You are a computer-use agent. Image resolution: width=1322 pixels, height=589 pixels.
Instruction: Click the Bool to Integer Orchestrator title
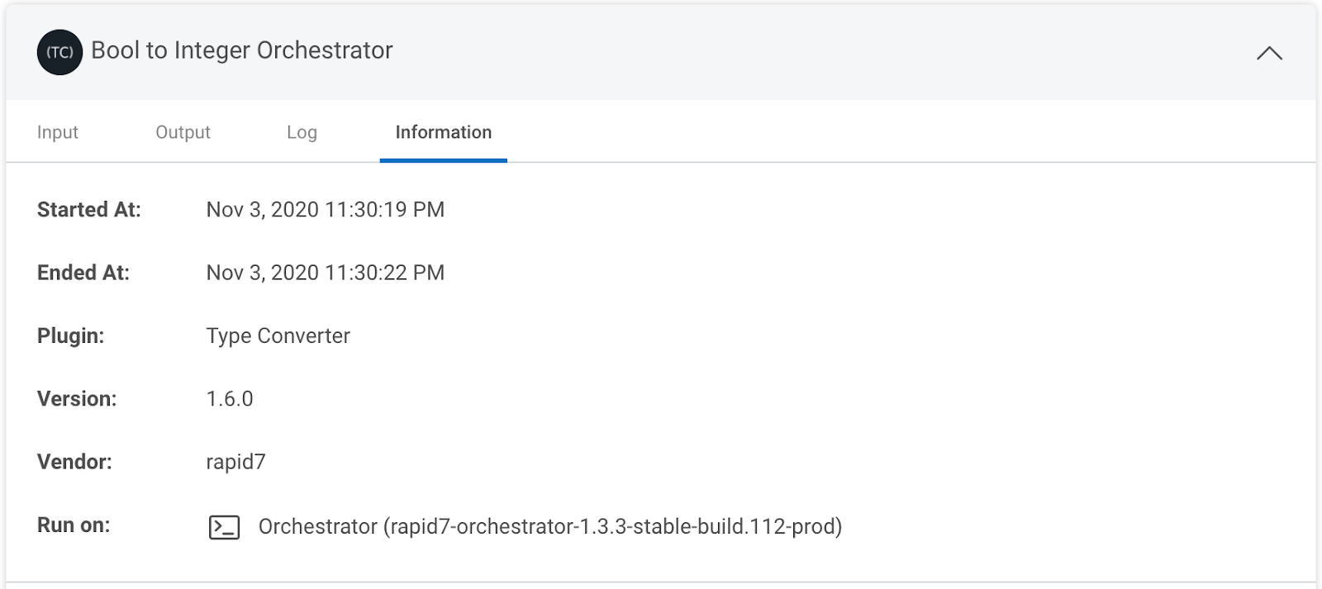[242, 50]
